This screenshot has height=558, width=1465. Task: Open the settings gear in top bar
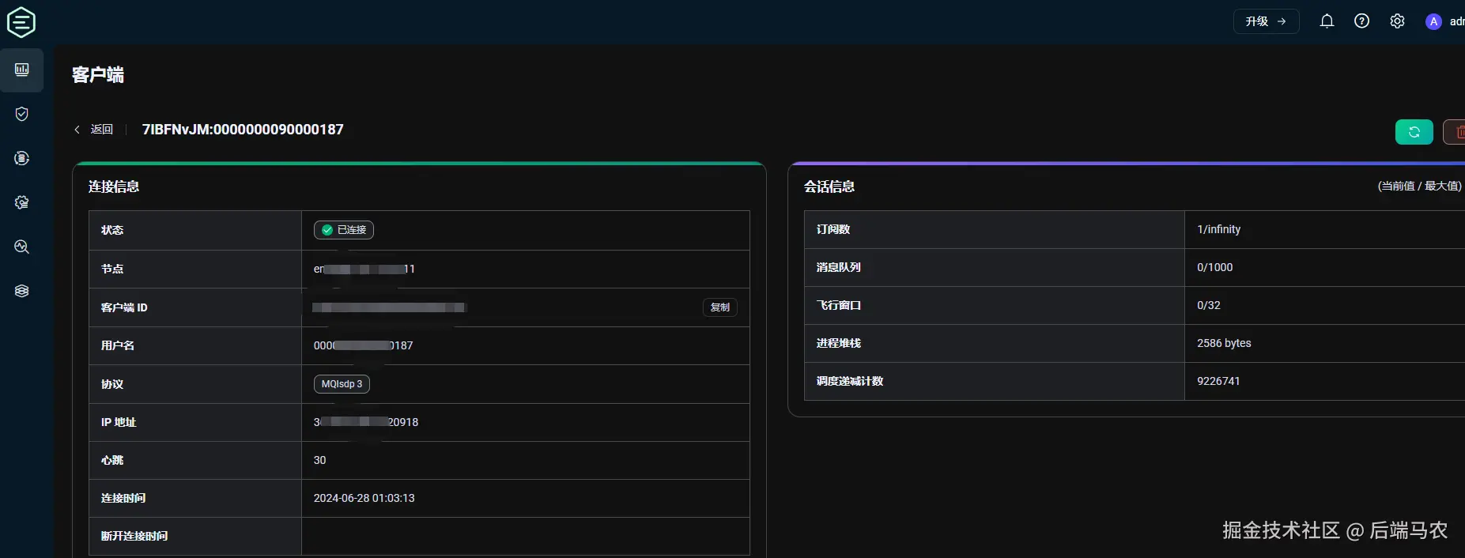pos(1397,21)
